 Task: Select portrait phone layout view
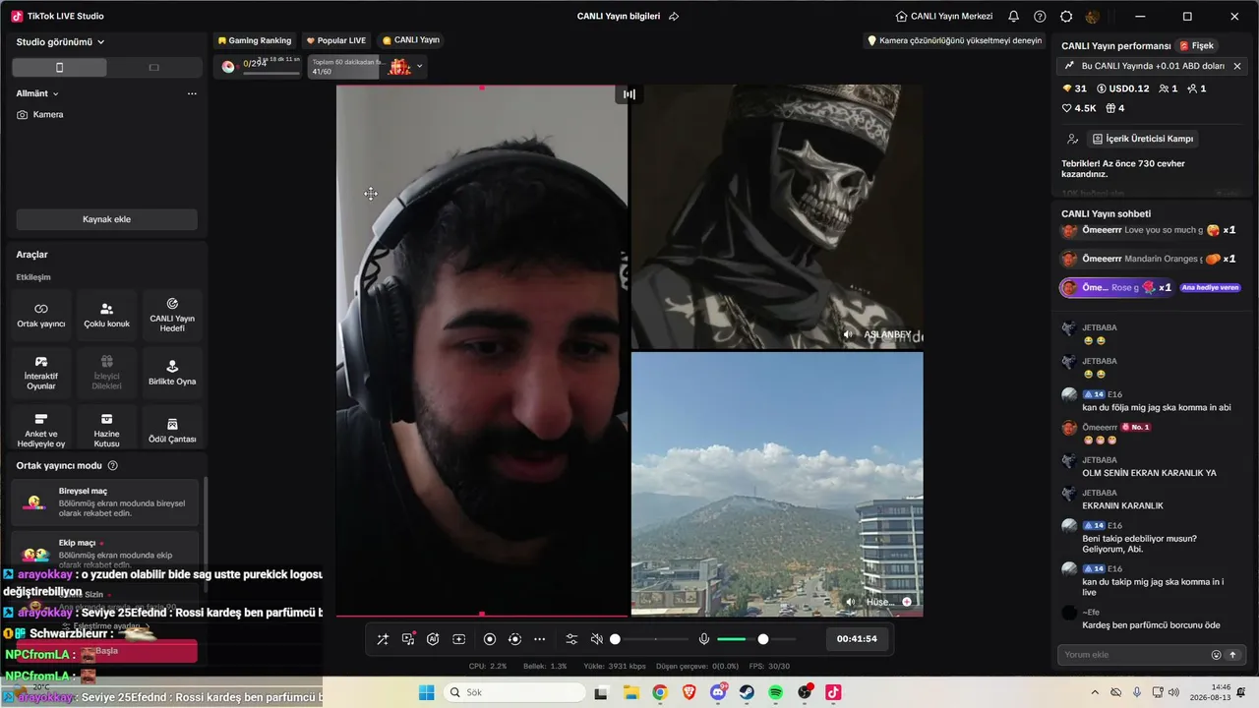(59, 68)
